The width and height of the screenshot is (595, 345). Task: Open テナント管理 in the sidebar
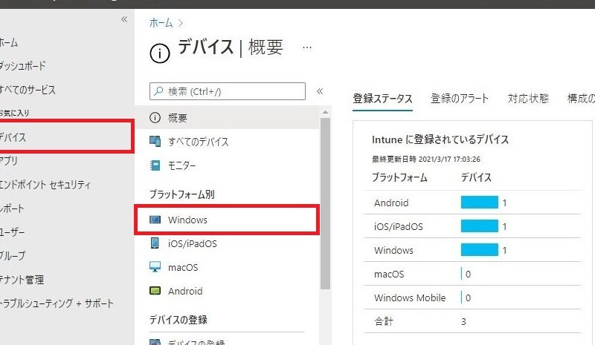pos(22,280)
